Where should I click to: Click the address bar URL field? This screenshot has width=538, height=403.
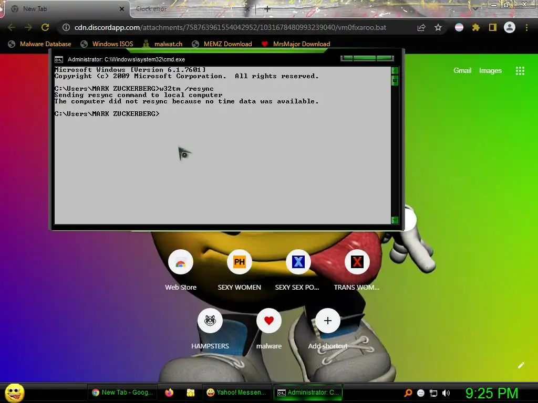coord(230,27)
